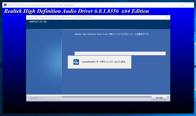Click the setup progress bar
Screen dimensions: 196x116
coord(120,53)
